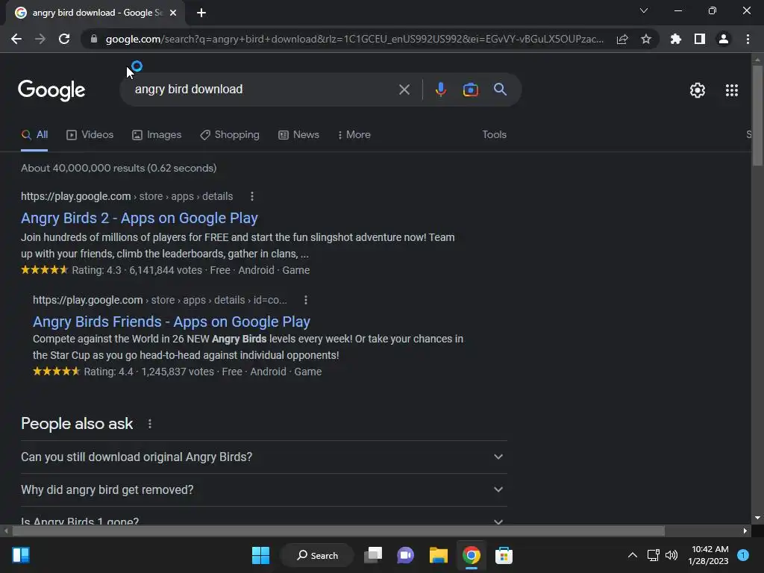Click into the search input field
The width and height of the screenshot is (764, 573).
(x=263, y=90)
